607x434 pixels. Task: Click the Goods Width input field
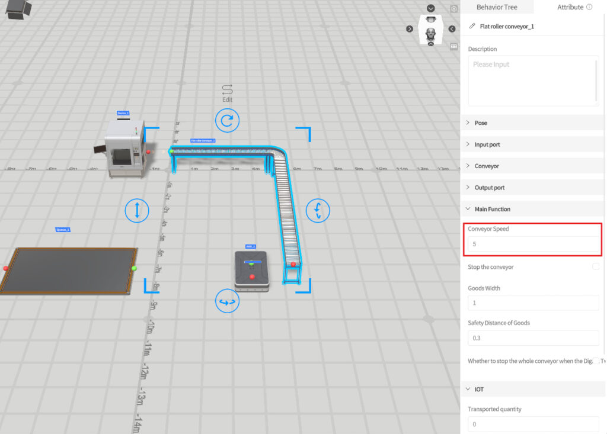pyautogui.click(x=533, y=303)
